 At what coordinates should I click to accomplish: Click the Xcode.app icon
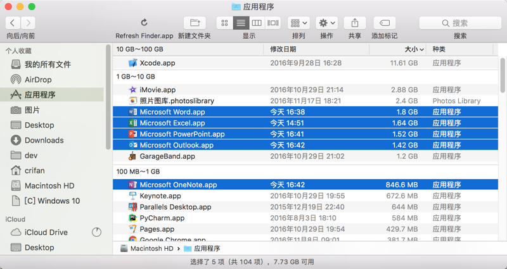tap(132, 63)
